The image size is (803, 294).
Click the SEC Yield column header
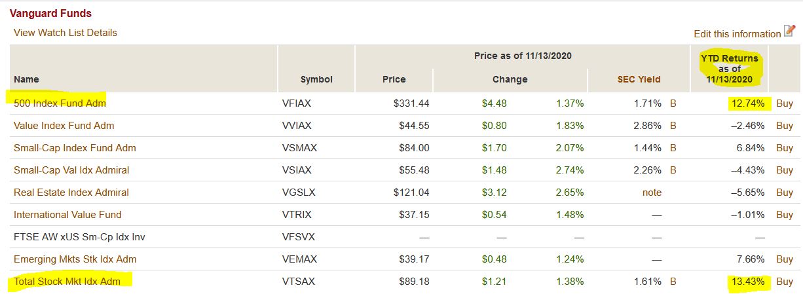[x=639, y=79]
